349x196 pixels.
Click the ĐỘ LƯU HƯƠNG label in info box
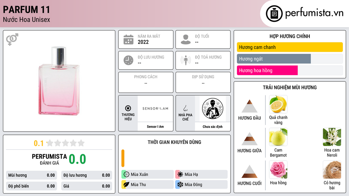tap(151, 57)
